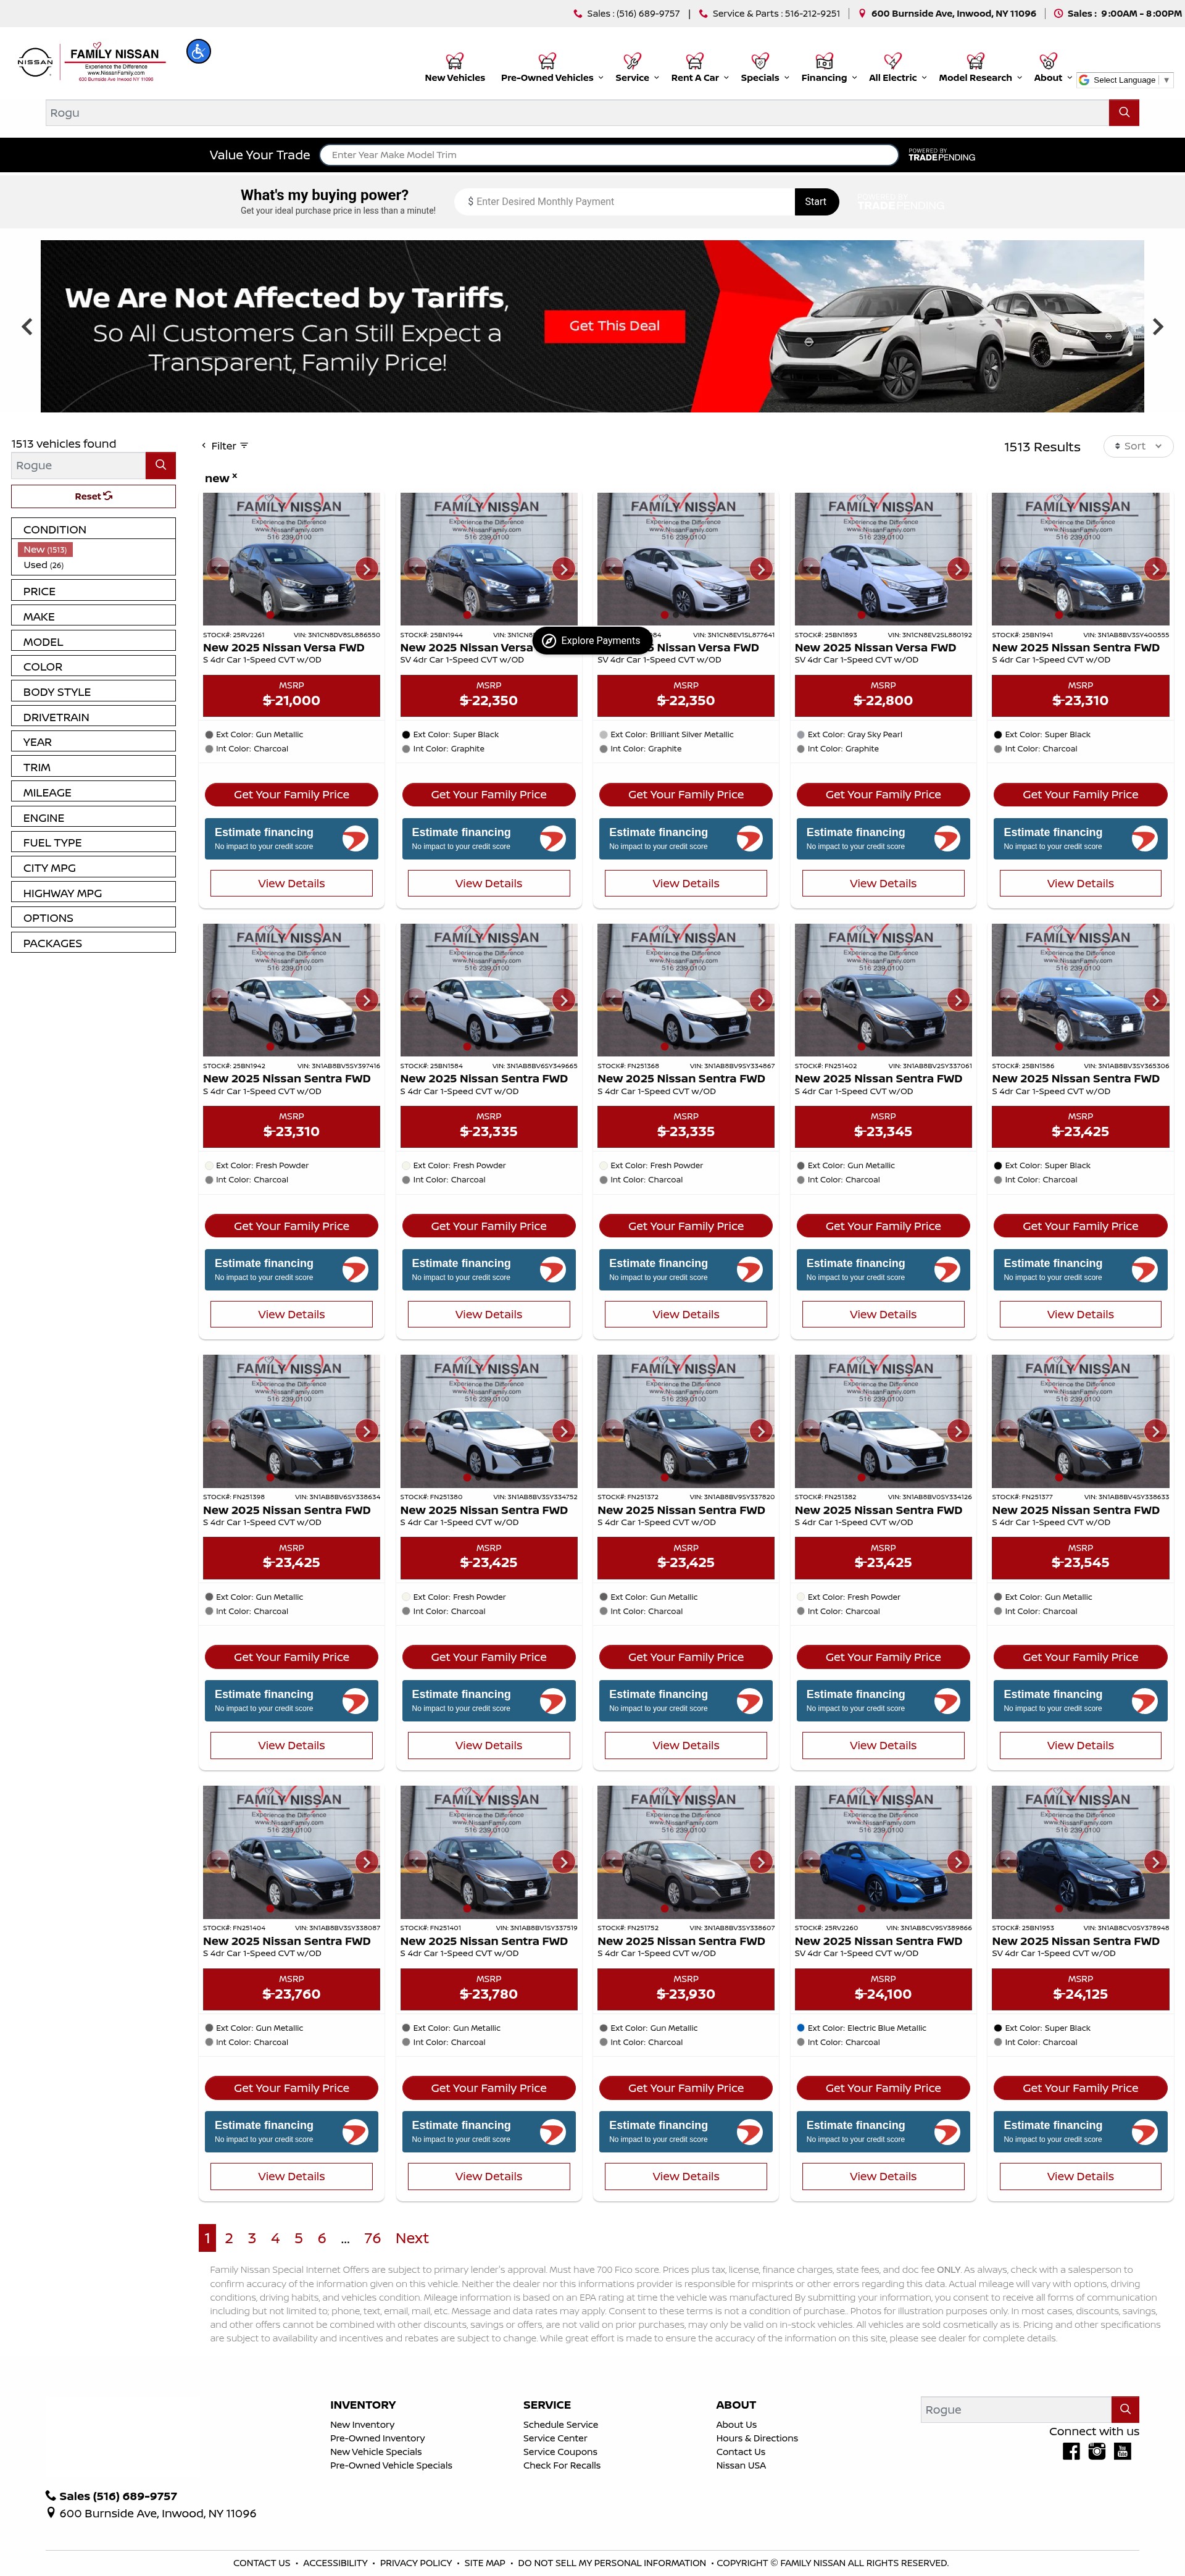Expand the COLOR filter section
Screen dimensions: 1185x2576
coord(93,666)
